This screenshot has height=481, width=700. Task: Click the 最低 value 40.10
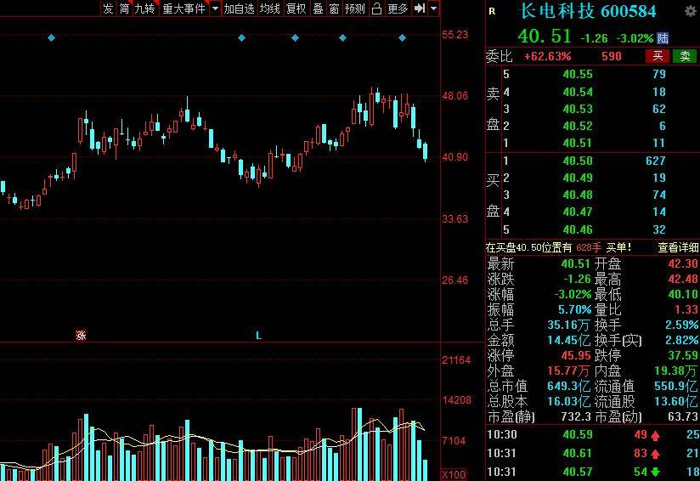tap(683, 294)
